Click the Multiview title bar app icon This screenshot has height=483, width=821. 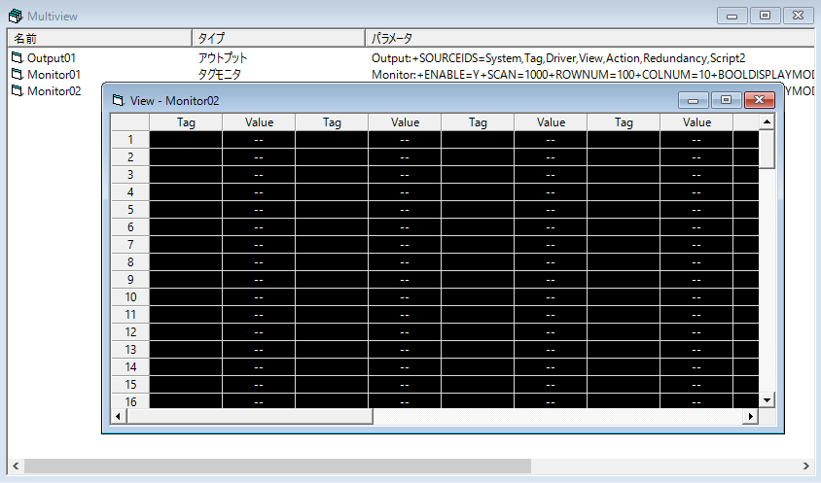click(15, 16)
